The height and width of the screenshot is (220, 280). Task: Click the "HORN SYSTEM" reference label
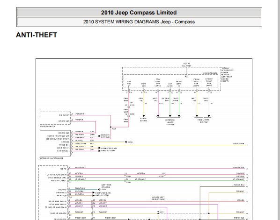[143, 120]
